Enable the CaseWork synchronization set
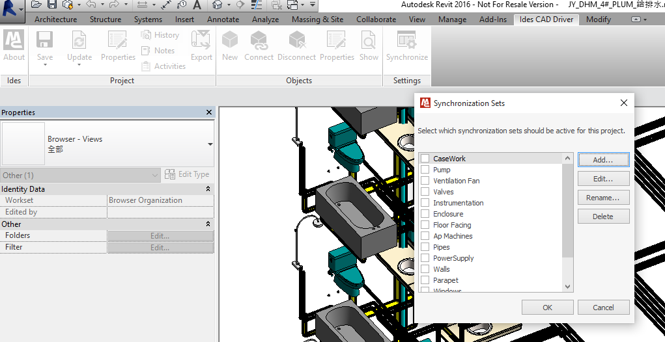 (425, 159)
